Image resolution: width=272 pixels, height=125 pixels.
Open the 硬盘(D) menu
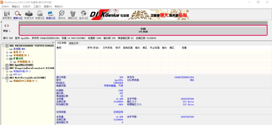pyautogui.click(x=16, y=6)
